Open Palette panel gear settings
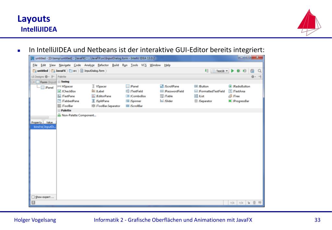332x230 pixels. 253,77
